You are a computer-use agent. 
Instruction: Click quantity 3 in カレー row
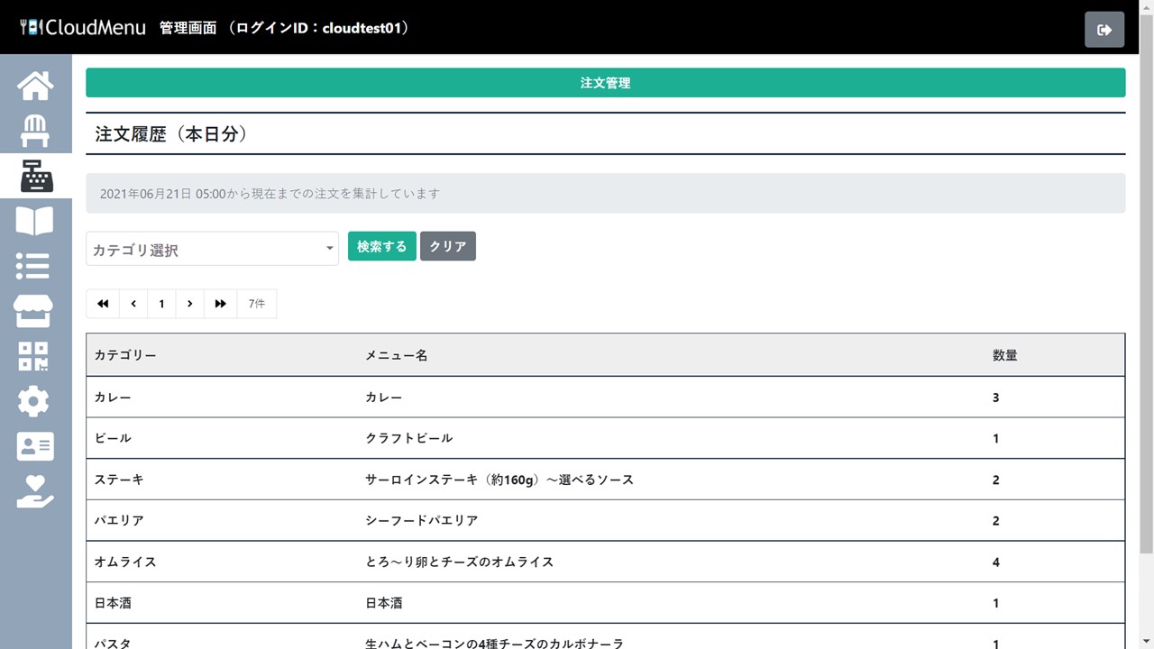pos(996,398)
